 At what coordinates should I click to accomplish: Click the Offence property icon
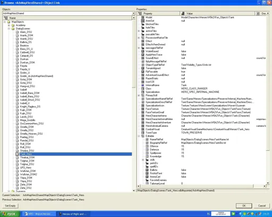coord(147,146)
